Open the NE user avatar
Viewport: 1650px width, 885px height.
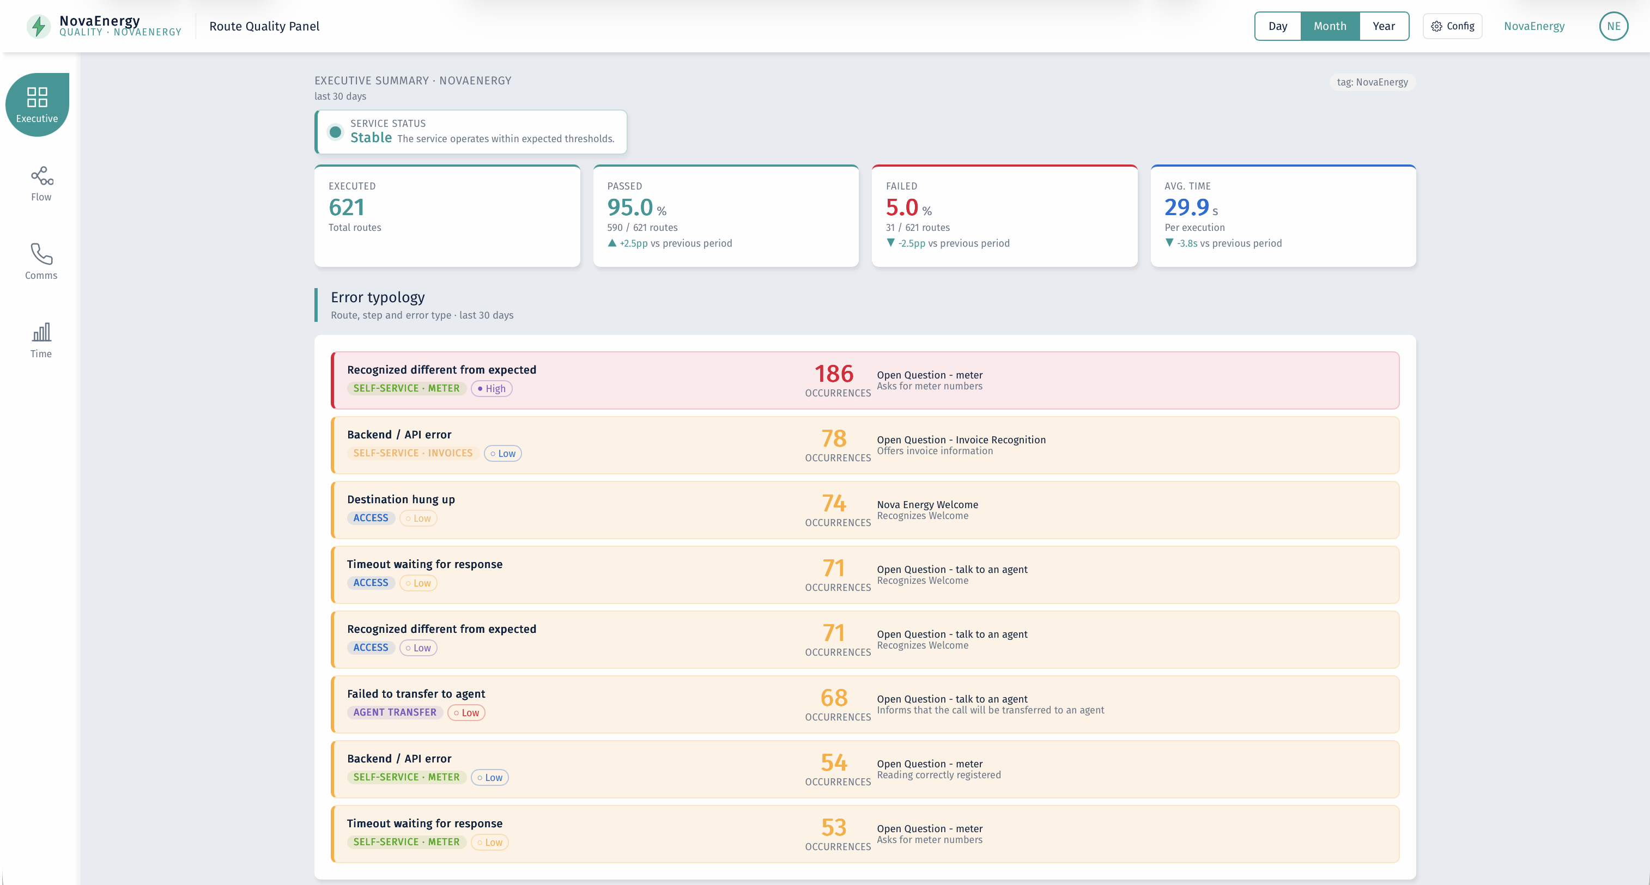point(1613,26)
